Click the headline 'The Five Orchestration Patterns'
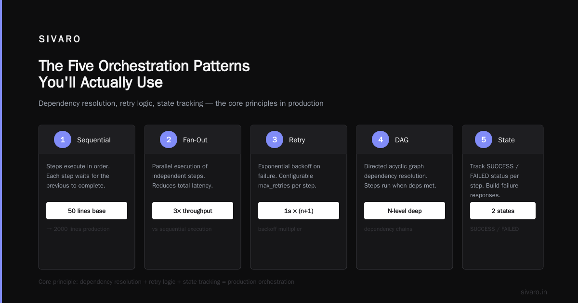Screen dimensions: 578x303 [144, 66]
